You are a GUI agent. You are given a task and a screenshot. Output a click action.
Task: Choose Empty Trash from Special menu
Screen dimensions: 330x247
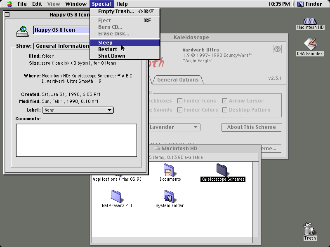pyautogui.click(x=125, y=12)
